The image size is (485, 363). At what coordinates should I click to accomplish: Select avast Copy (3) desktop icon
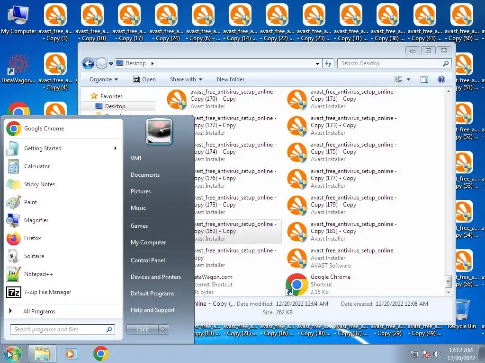click(55, 22)
